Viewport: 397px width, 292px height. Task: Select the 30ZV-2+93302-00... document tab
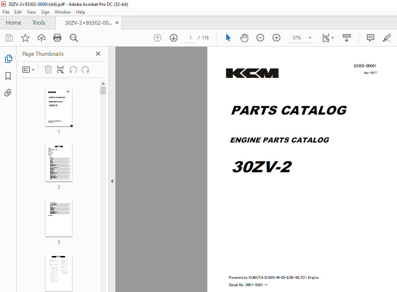89,23
